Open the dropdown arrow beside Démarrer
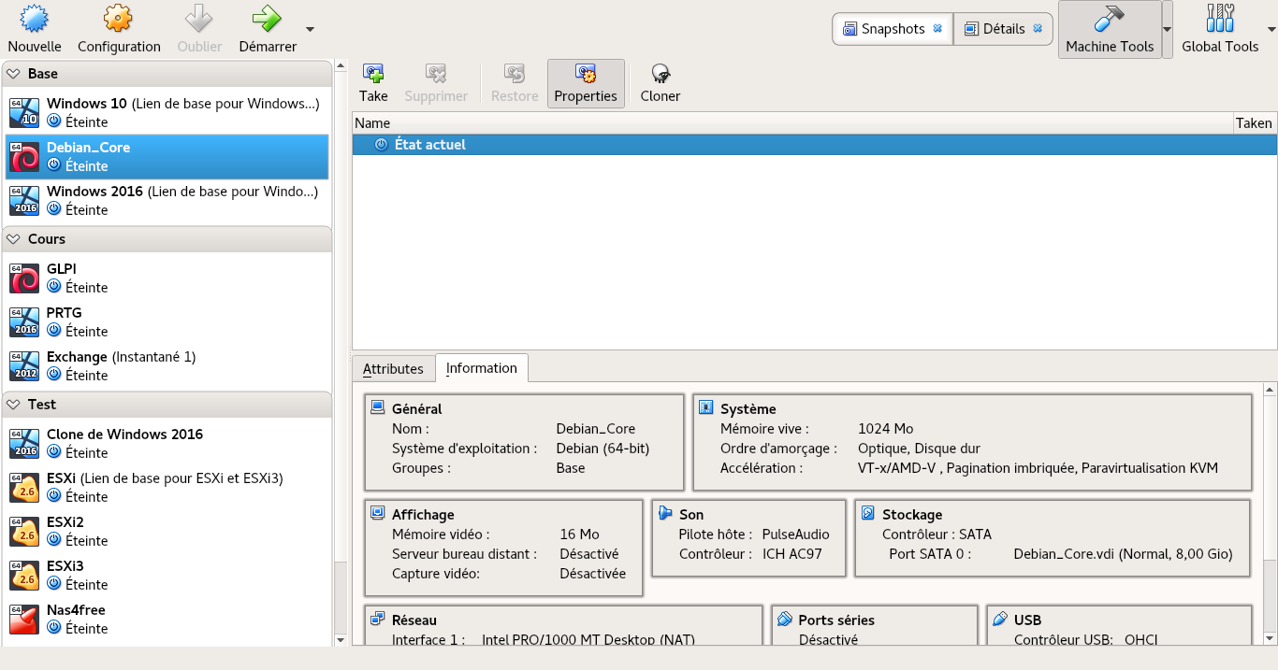Viewport: 1278px width, 670px height. click(x=310, y=29)
